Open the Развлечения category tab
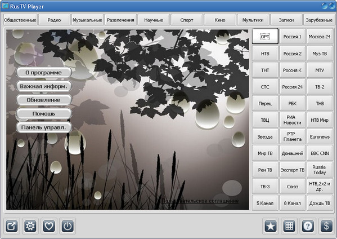The width and height of the screenshot is (337, 239). click(x=120, y=20)
